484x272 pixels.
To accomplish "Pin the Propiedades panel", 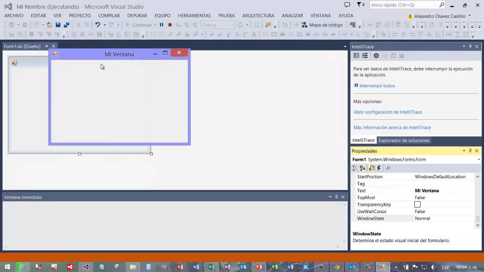I will 470,151.
